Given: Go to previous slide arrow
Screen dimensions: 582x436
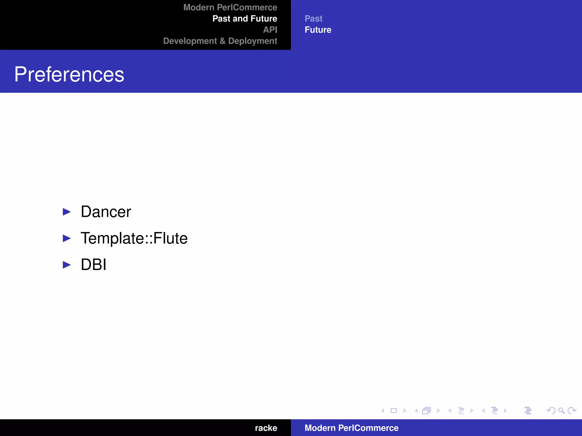Looking at the screenshot, I should point(383,410).
